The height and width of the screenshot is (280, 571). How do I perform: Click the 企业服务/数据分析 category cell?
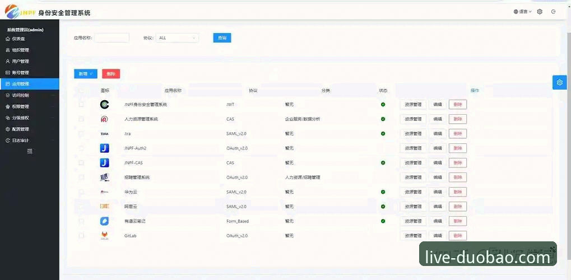[303, 119]
